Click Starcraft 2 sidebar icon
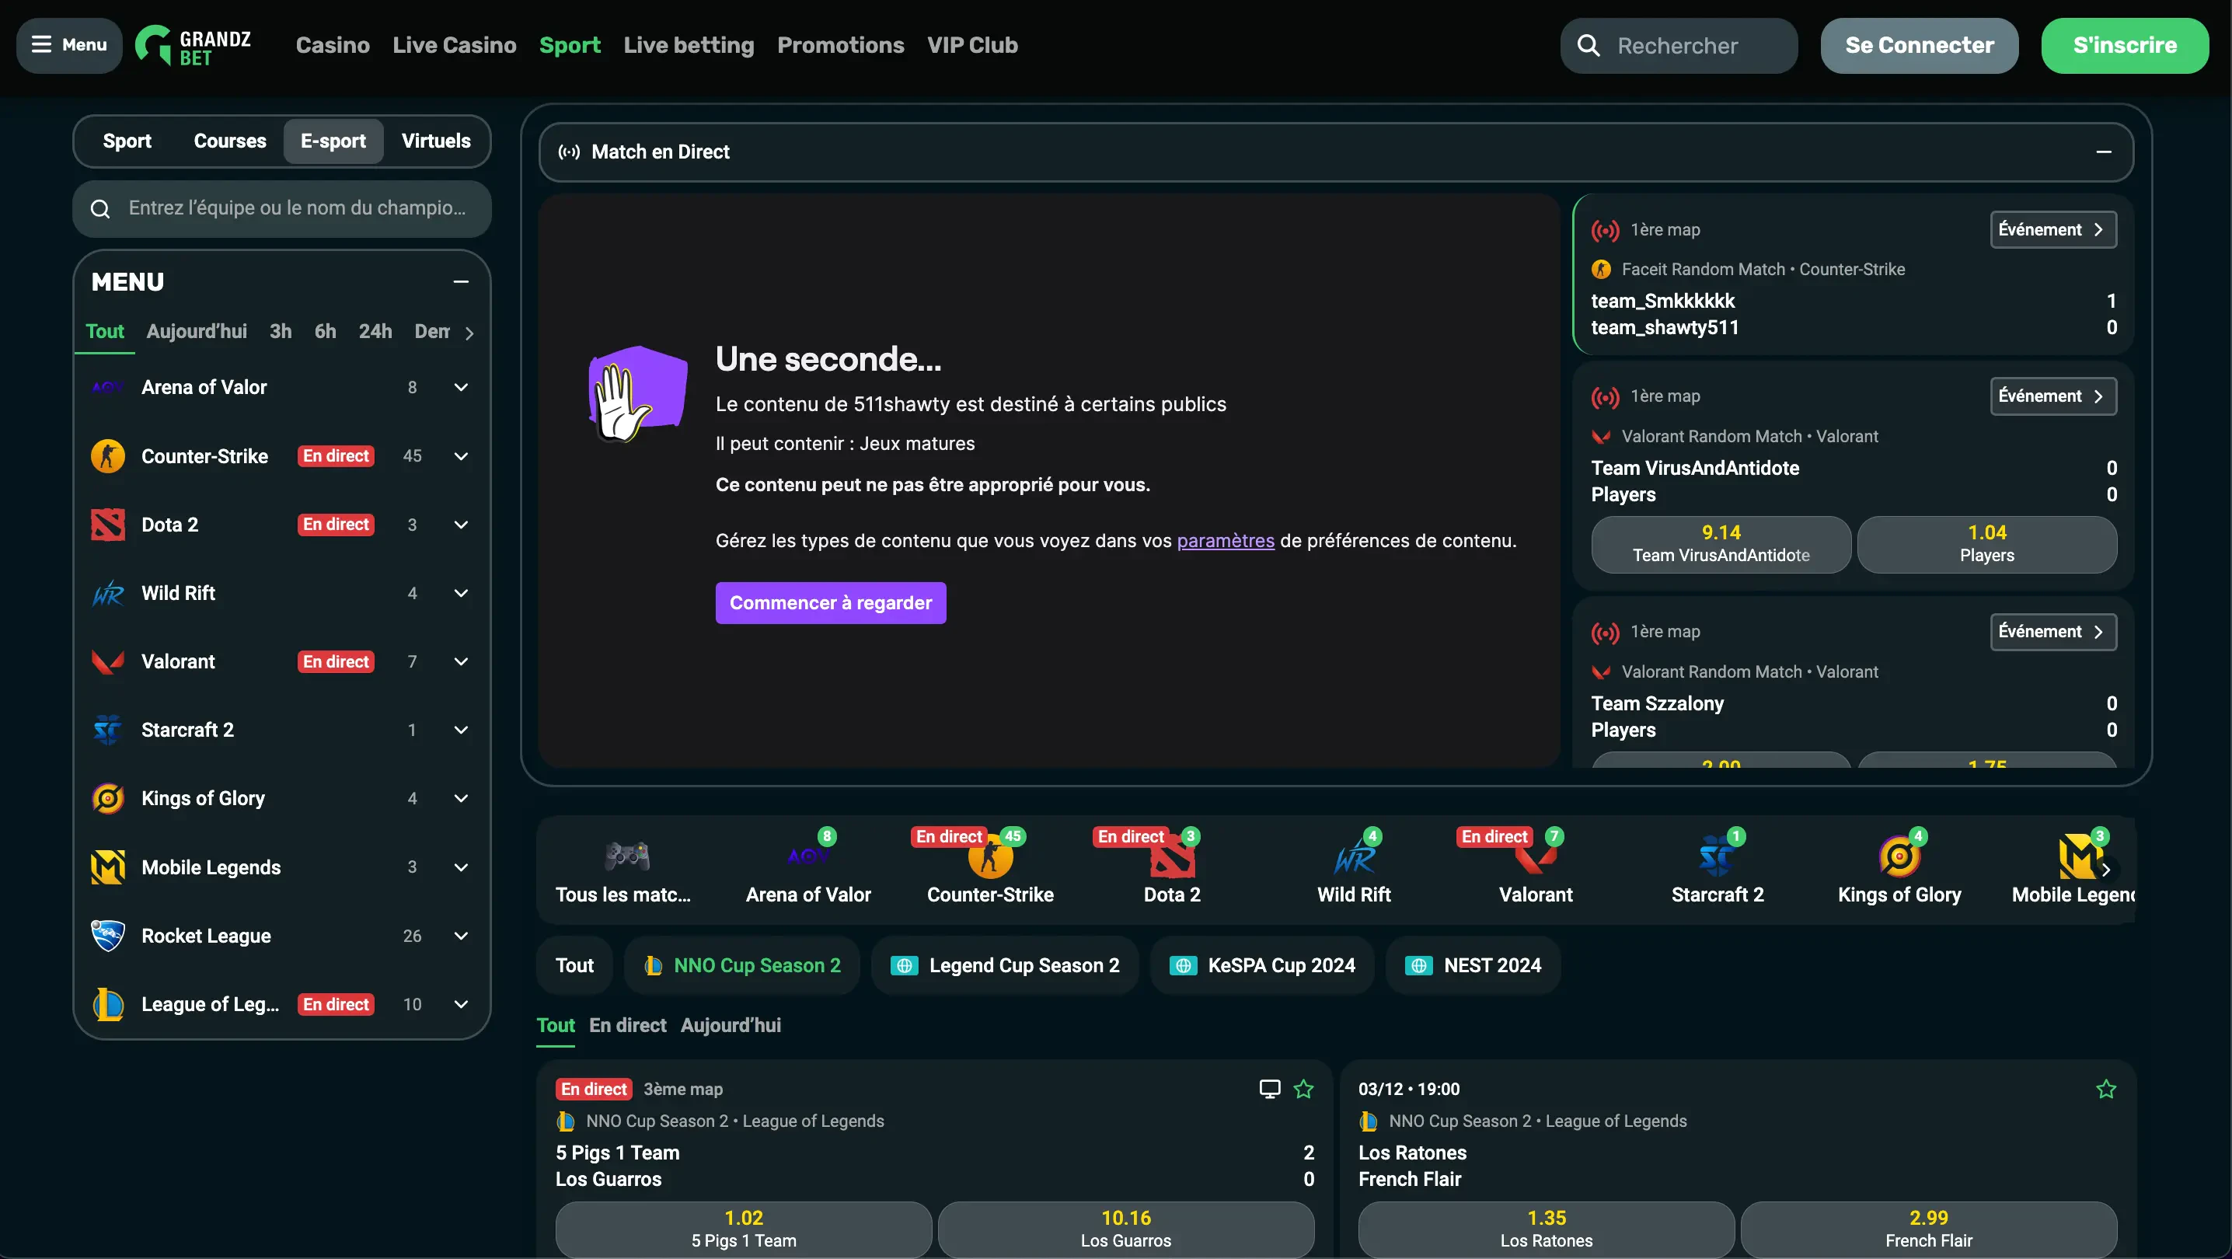2232x1259 pixels. 108,731
